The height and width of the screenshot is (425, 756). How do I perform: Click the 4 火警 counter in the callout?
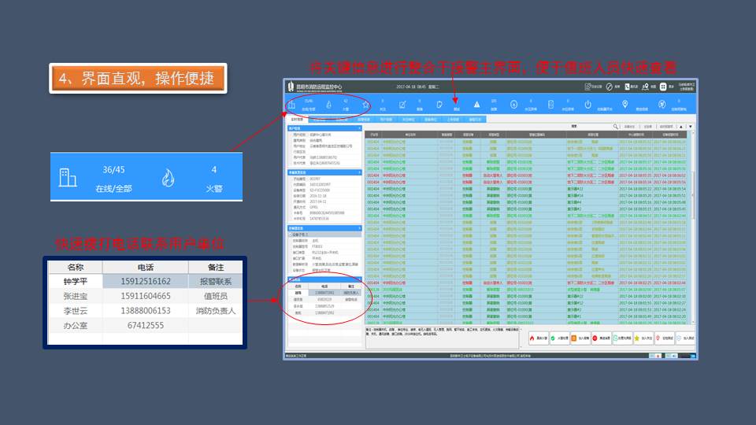pos(214,179)
